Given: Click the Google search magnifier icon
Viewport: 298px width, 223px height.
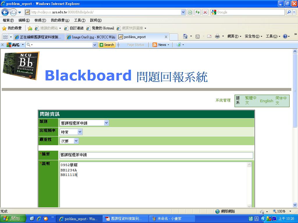Looking at the screenshot, I should [289, 12].
